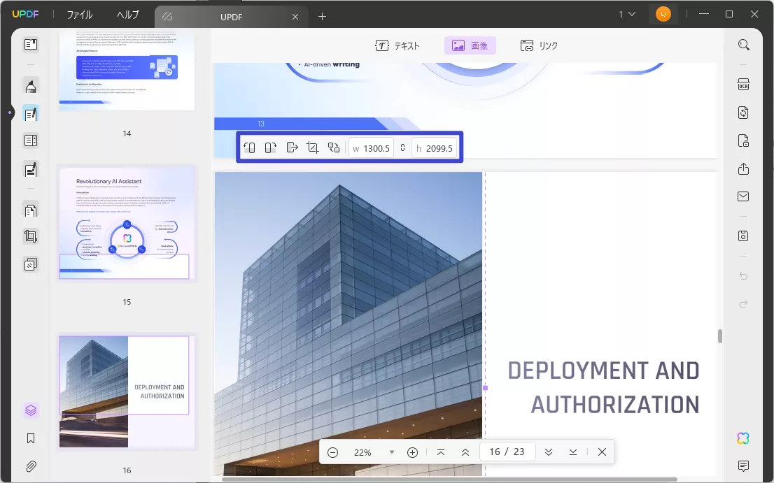The image size is (774, 483).
Task: Rotate image counterclockwise
Action: point(249,147)
